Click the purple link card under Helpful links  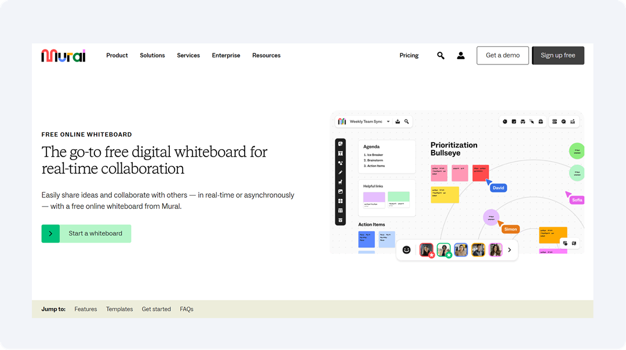374,200
